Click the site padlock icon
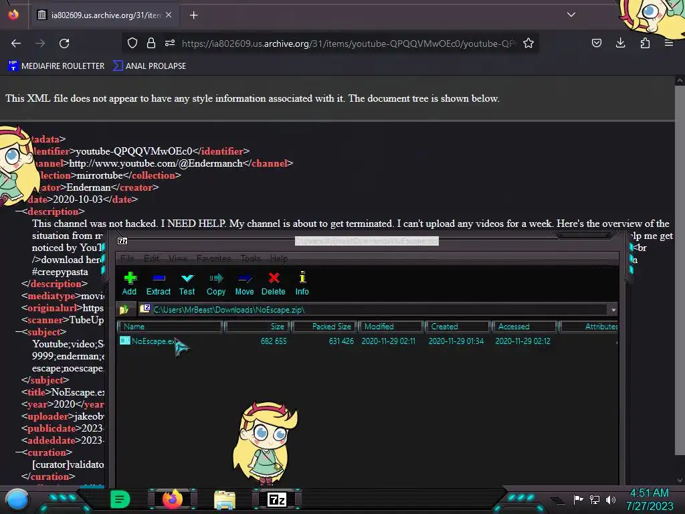This screenshot has width=685, height=514. tap(151, 43)
